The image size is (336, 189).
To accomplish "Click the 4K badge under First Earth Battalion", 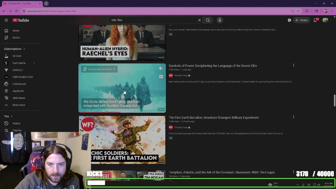I will 171,138.
